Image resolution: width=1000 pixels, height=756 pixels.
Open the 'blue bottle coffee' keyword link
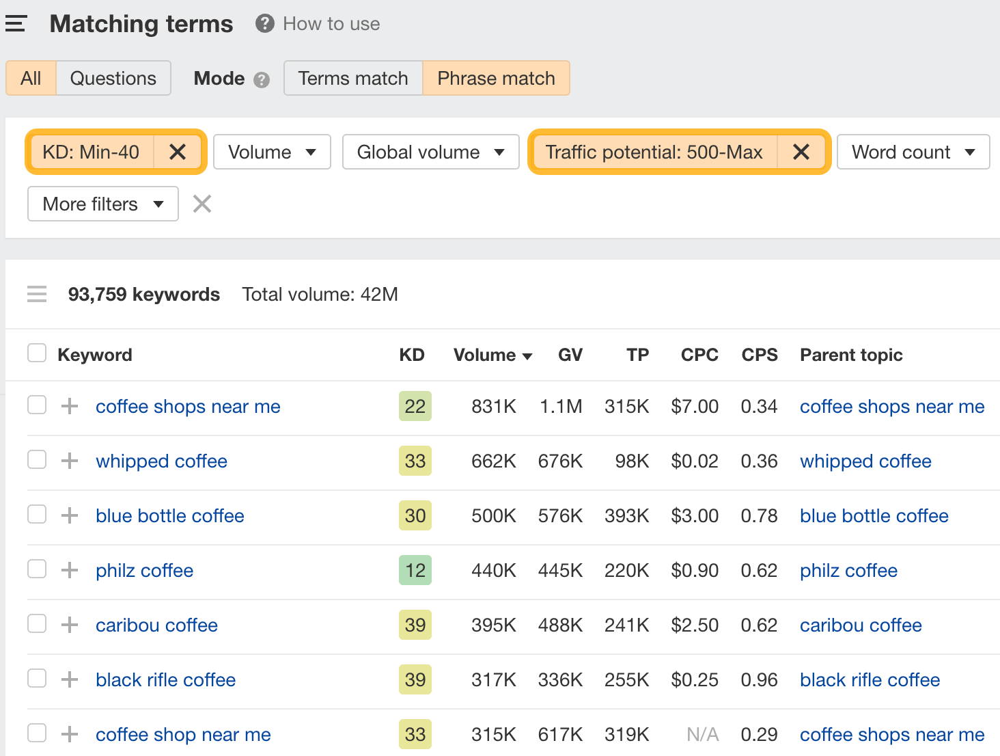pyautogui.click(x=169, y=515)
